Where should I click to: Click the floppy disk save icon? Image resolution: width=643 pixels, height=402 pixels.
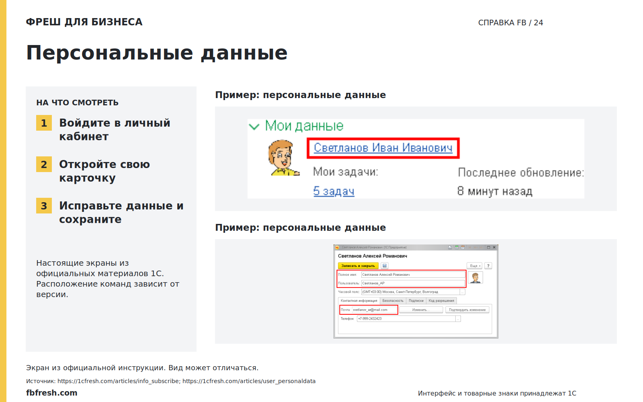[385, 266]
